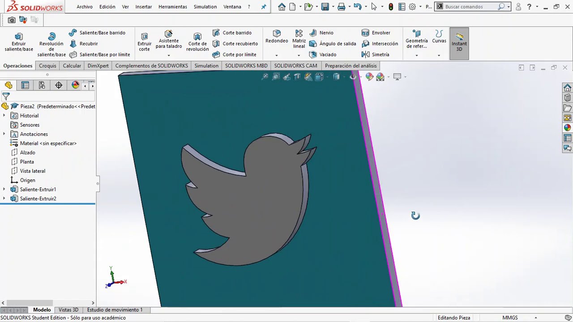Screen dimensions: 573x322
Task: Choose the Saliente/Base barrido tool
Action: pos(97,33)
